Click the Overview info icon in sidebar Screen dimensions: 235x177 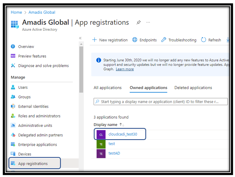pos(13,46)
